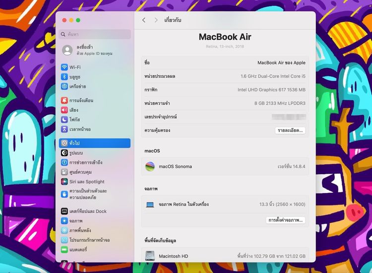The image size is (372, 273).
Task: Click the search field (ค้นหา)
Action: coord(95,34)
